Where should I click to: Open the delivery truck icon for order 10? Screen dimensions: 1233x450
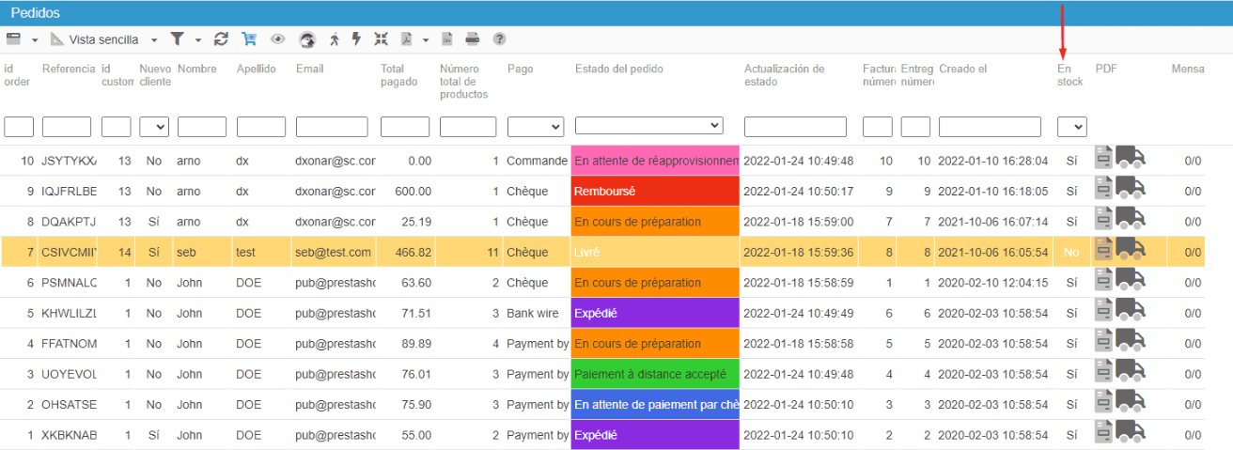1131,157
